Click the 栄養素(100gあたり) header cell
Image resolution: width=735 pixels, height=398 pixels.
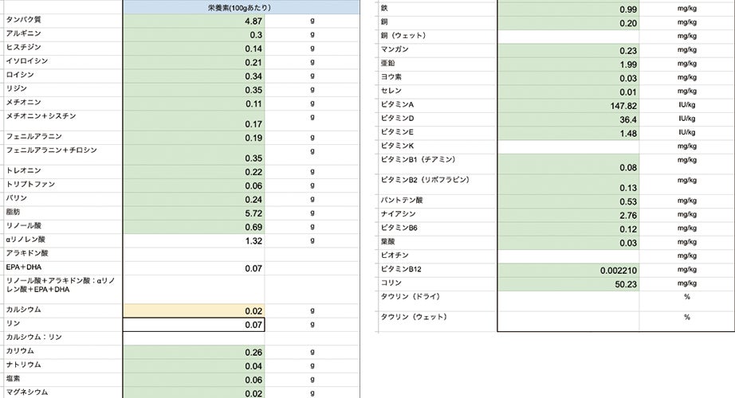pos(241,7)
